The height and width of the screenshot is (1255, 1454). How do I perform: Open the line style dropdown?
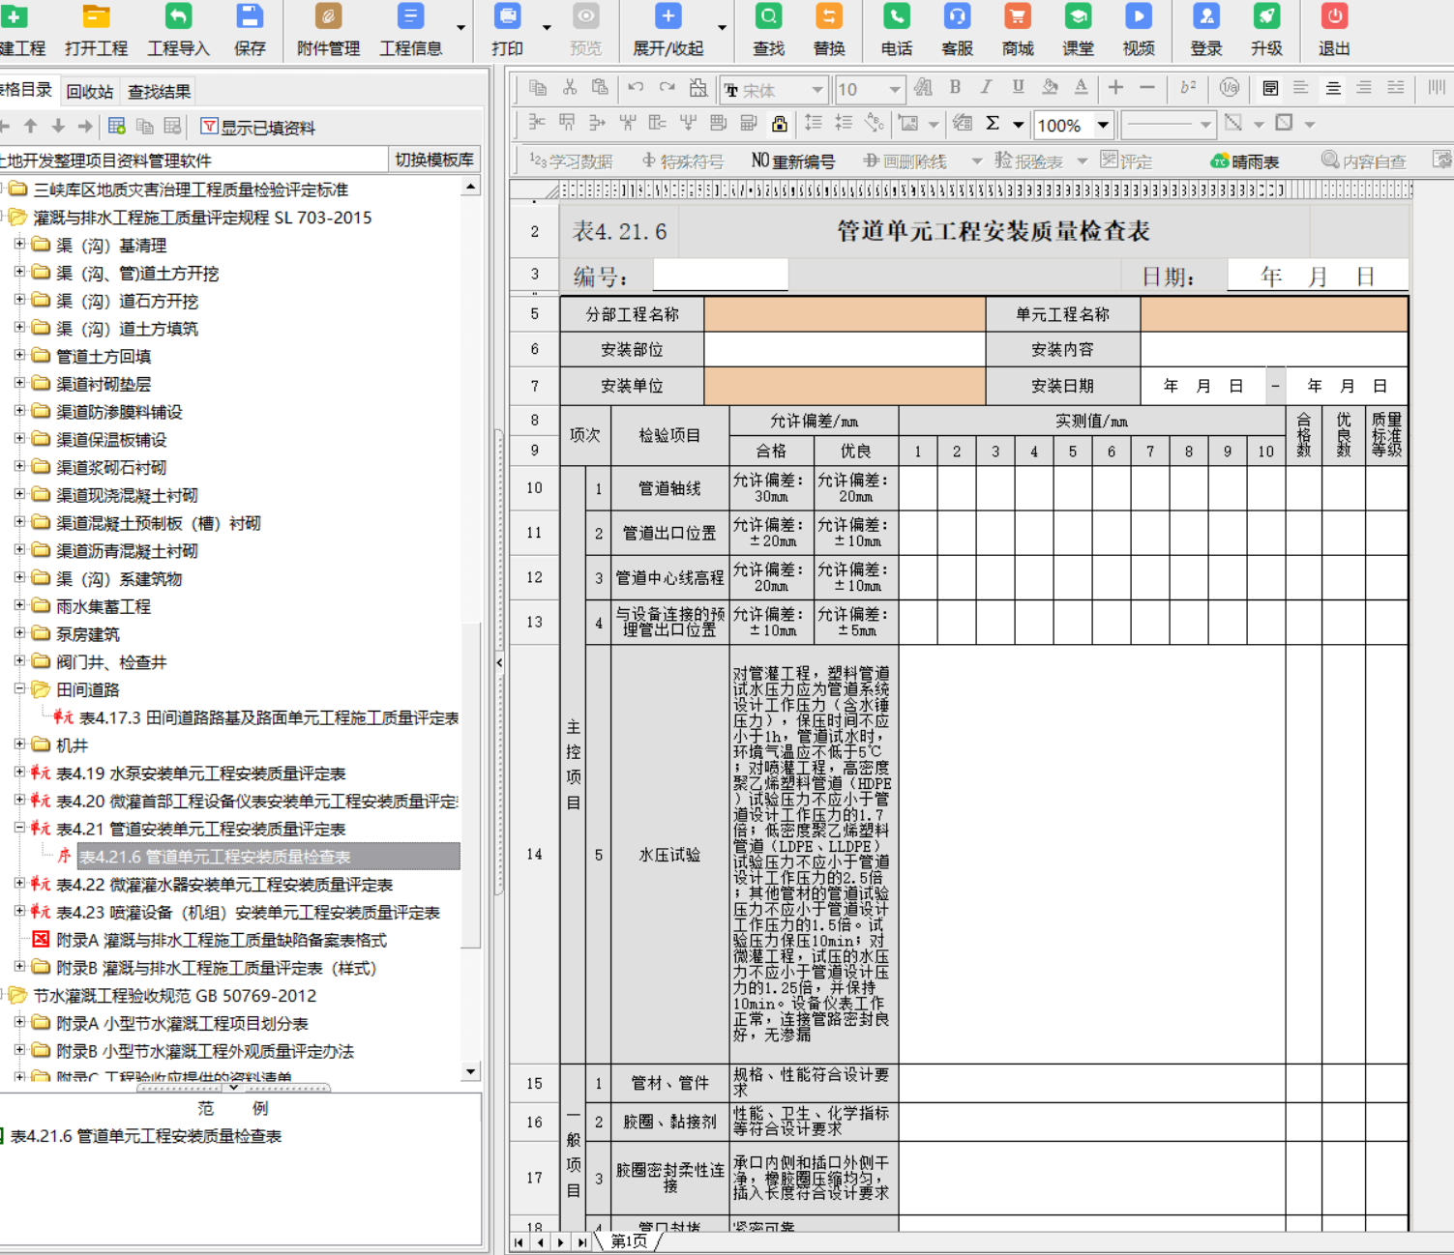[x=1205, y=125]
